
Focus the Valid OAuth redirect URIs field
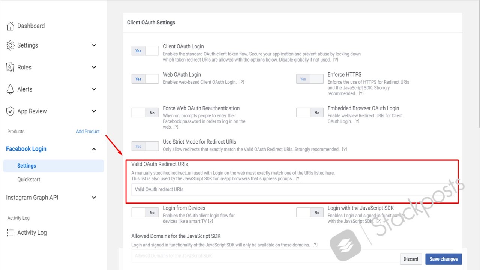[x=292, y=189]
